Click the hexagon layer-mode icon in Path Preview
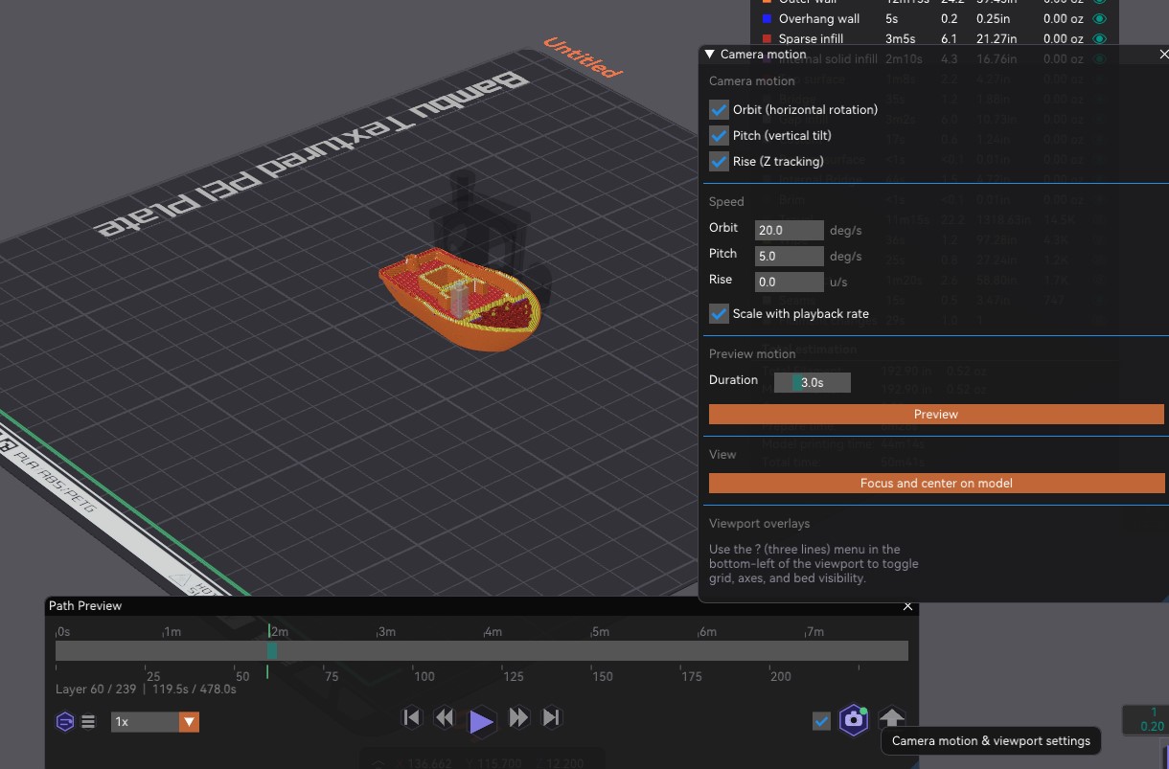 click(64, 722)
